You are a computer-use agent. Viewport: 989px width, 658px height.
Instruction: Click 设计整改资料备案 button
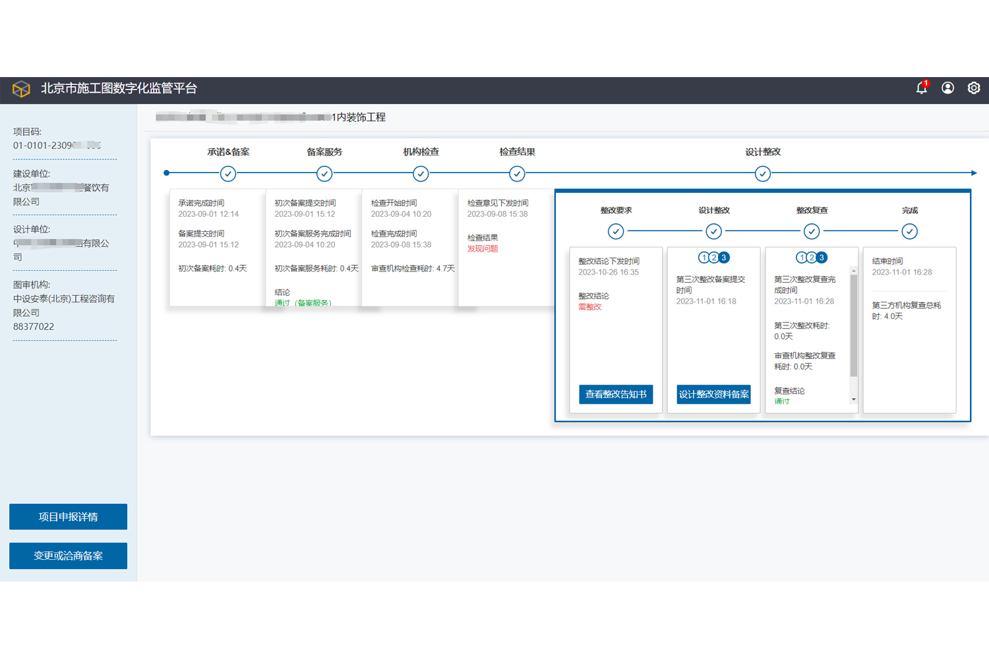coord(713,394)
